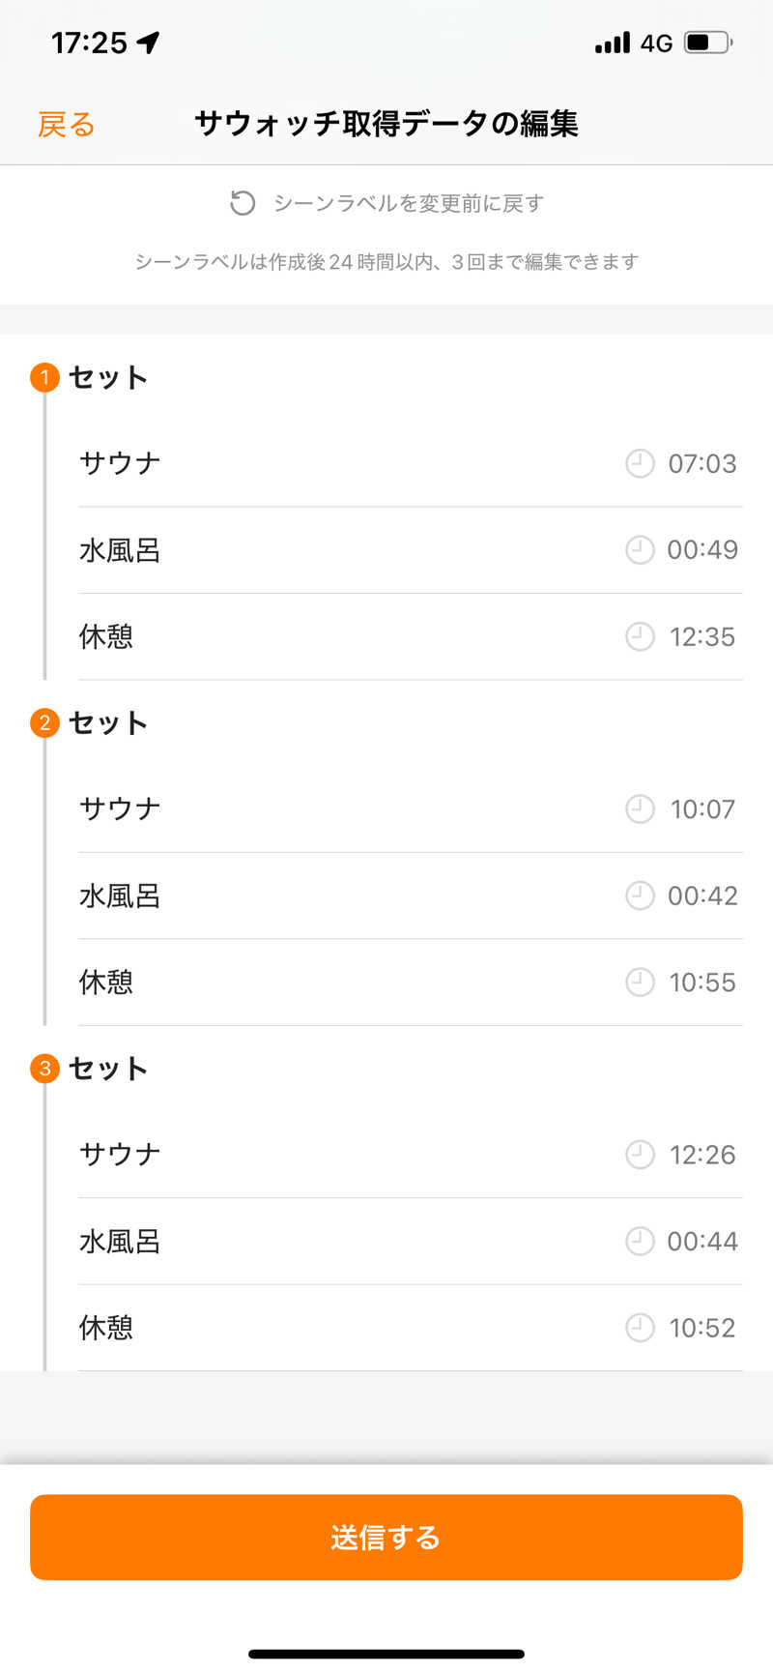Image resolution: width=773 pixels, height=1673 pixels.
Task: Tap the 10:52 duration in set 3
Action: coord(702,1328)
